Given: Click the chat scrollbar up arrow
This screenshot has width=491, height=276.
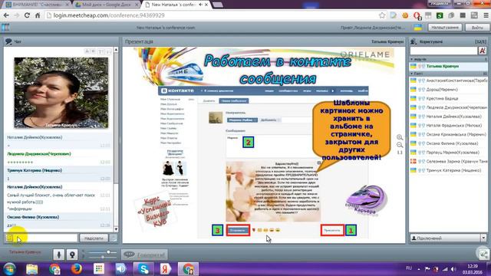Looking at the screenshot, I should [x=116, y=50].
